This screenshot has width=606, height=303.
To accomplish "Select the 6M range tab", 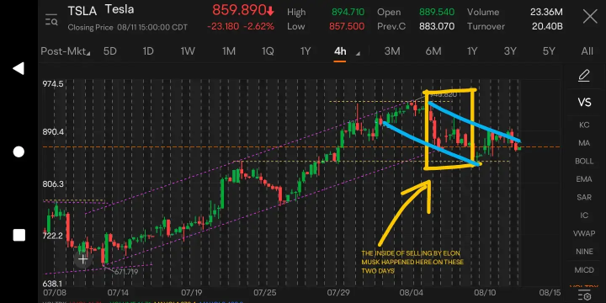I will point(433,51).
